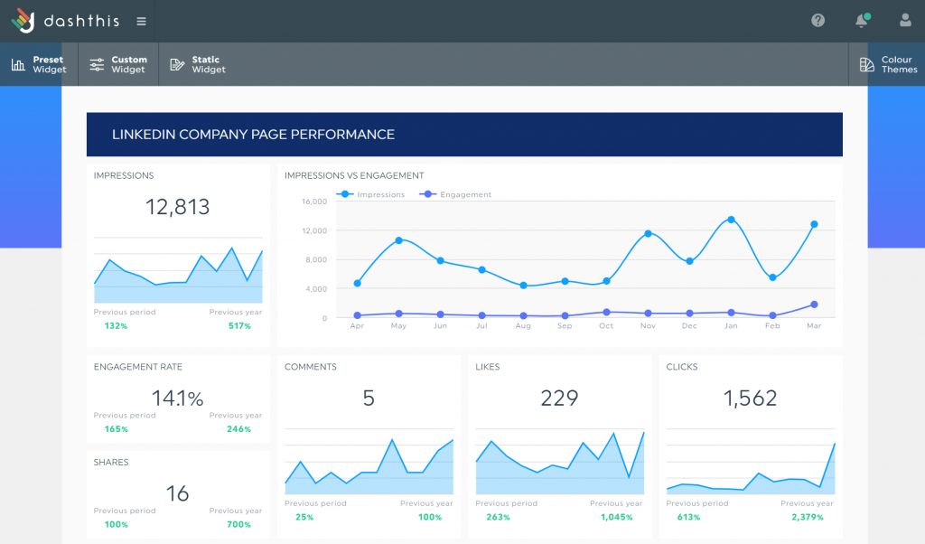925x544 pixels.
Task: Click the Clicks sparkline chart
Action: (751, 462)
